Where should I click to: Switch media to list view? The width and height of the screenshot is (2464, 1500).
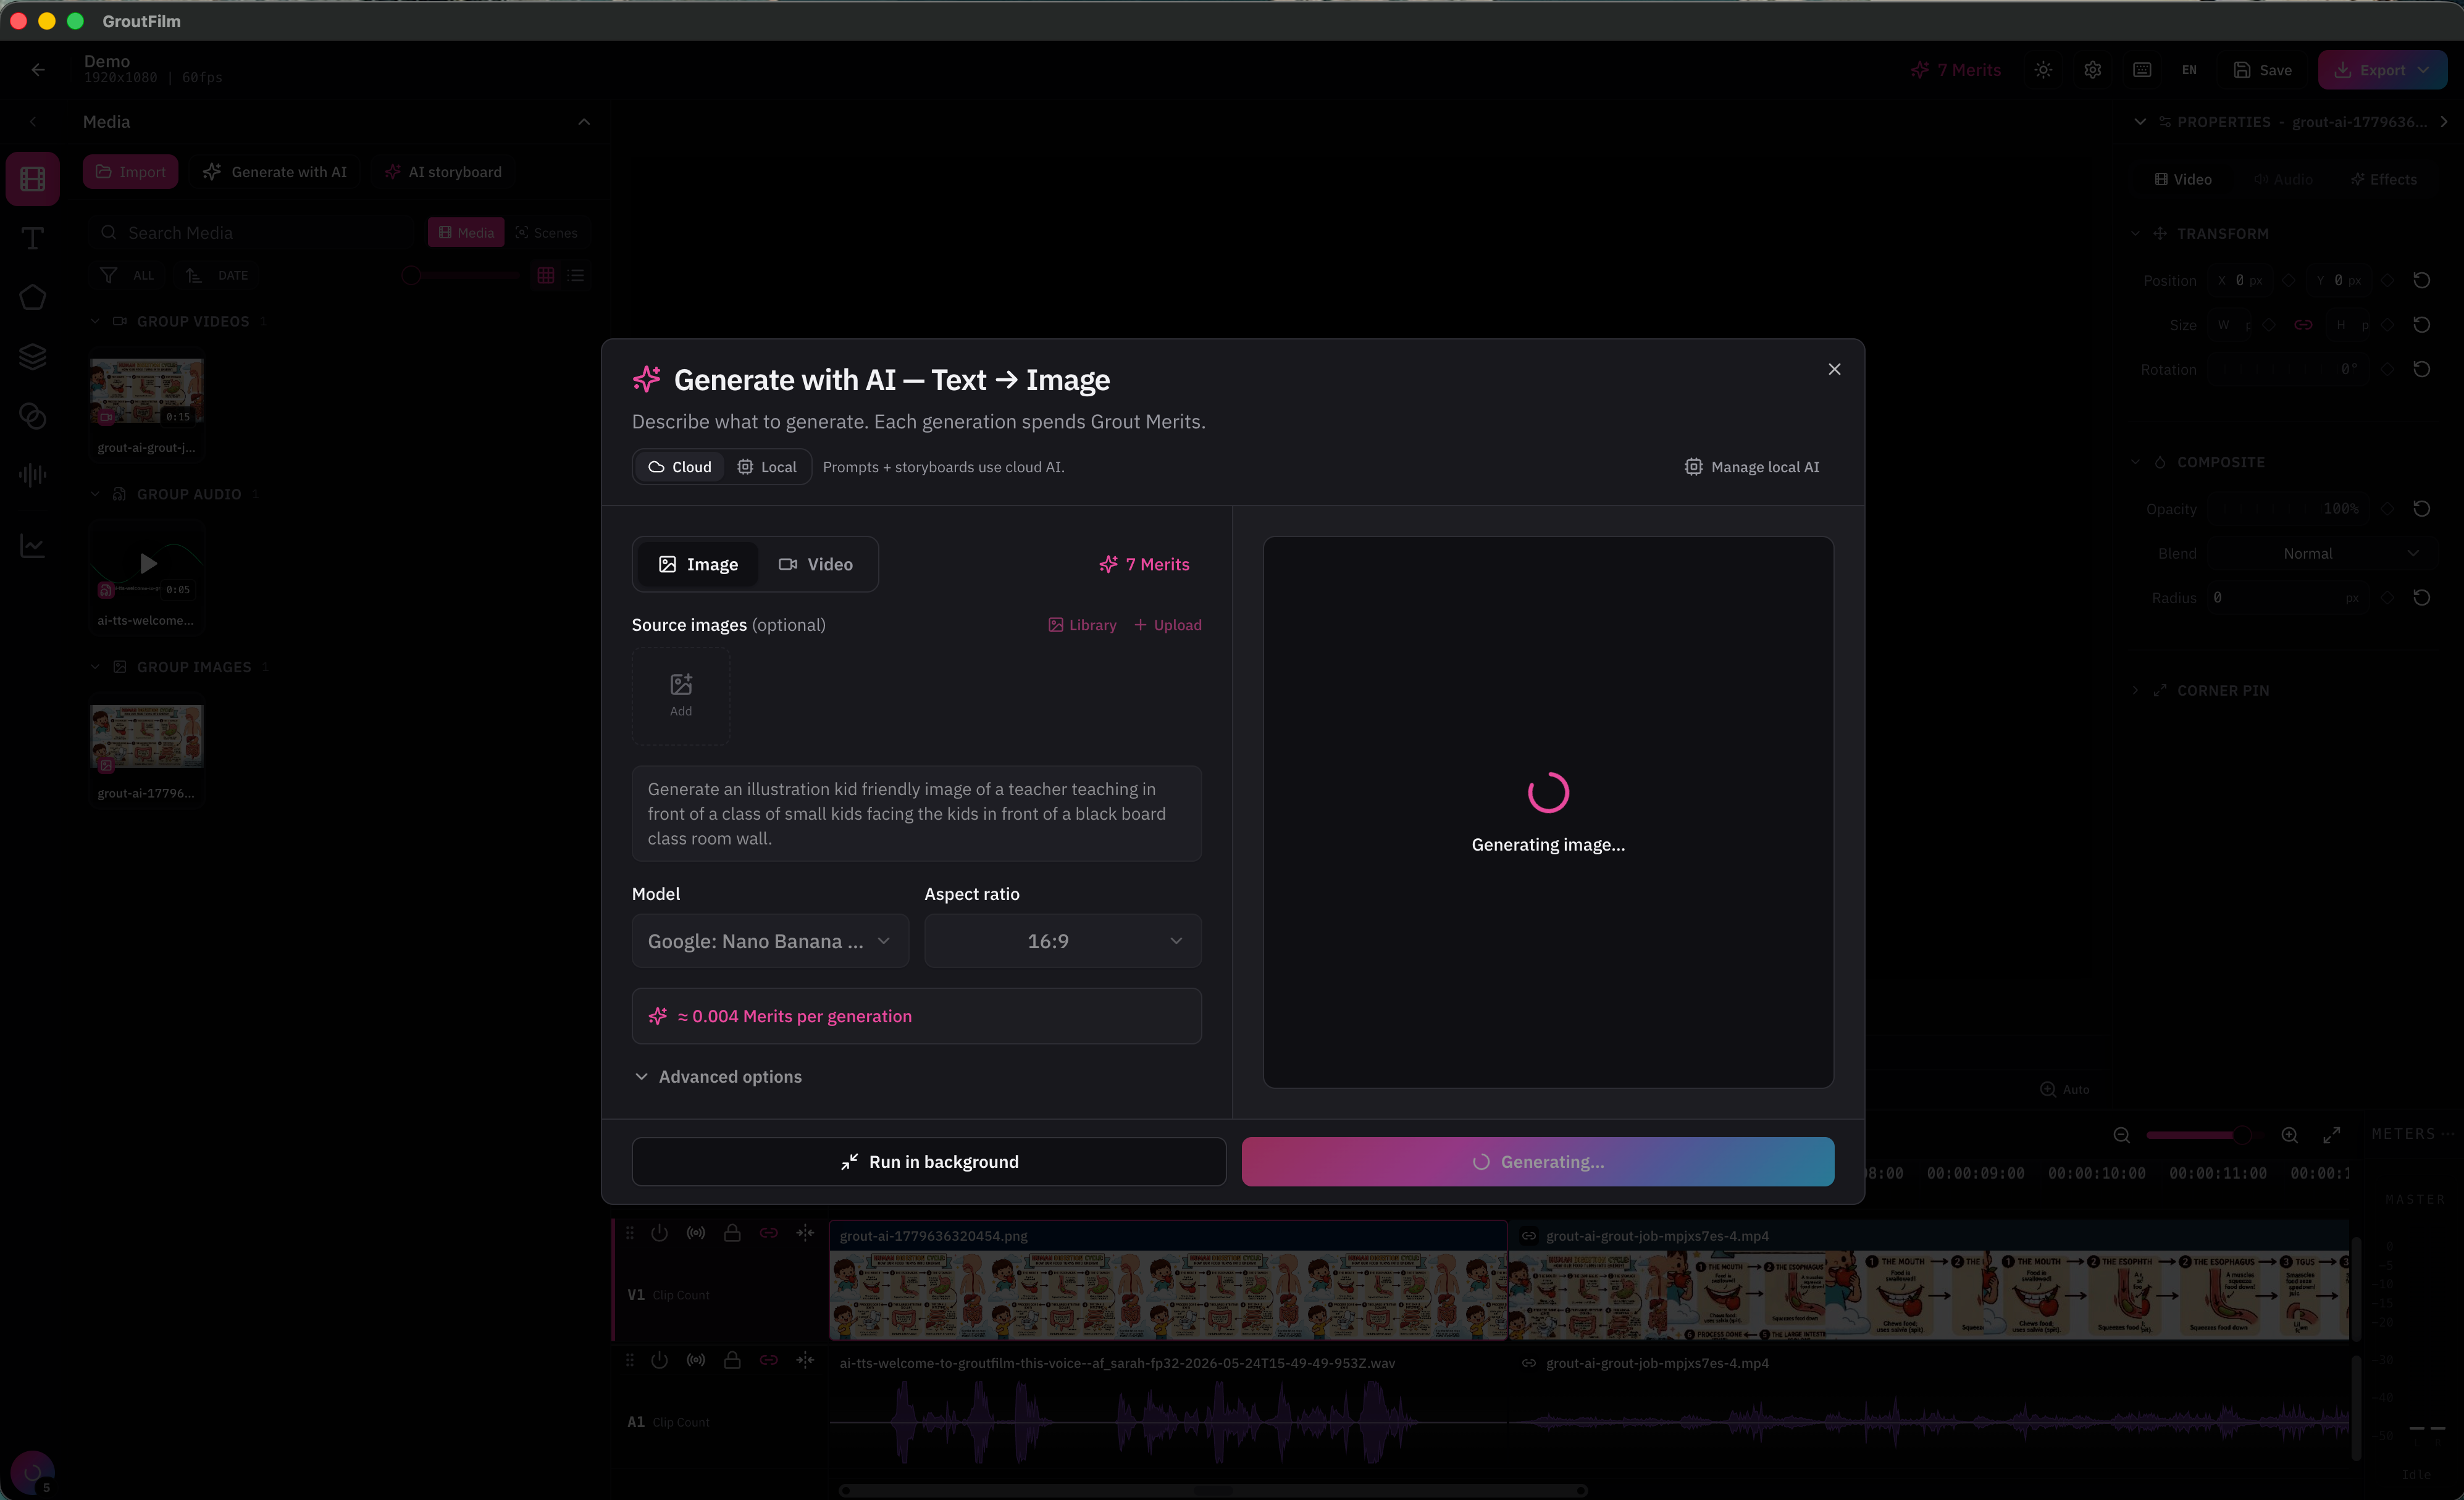coord(576,276)
